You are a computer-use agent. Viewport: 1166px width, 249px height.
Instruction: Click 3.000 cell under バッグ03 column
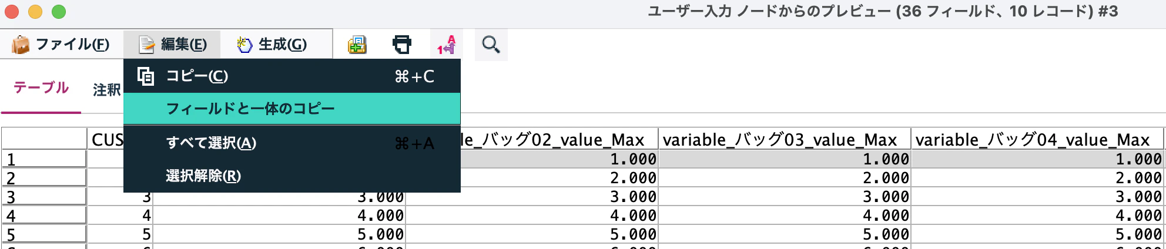tap(784, 197)
